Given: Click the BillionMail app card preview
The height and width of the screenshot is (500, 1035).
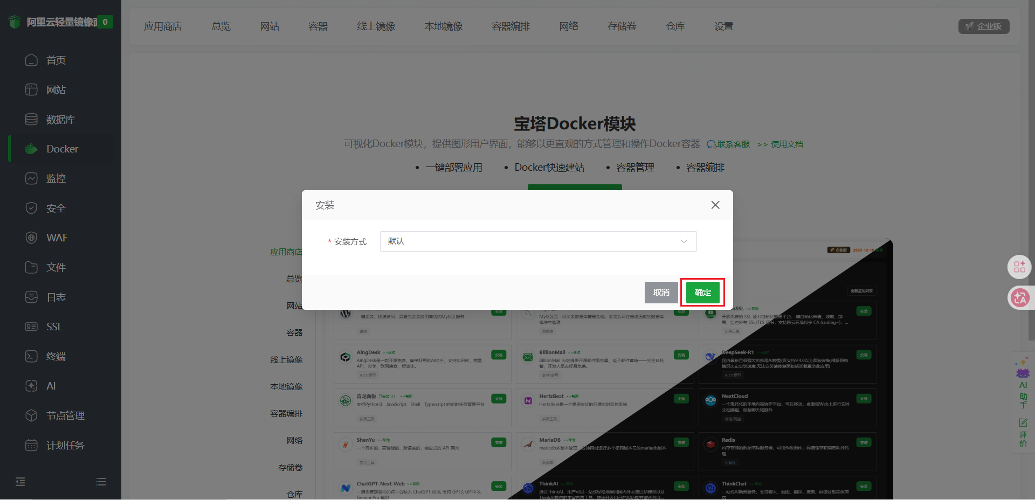Looking at the screenshot, I should [605, 364].
